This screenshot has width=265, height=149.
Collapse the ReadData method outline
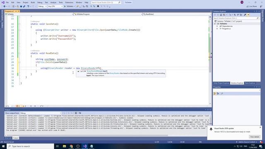[x=19, y=53]
